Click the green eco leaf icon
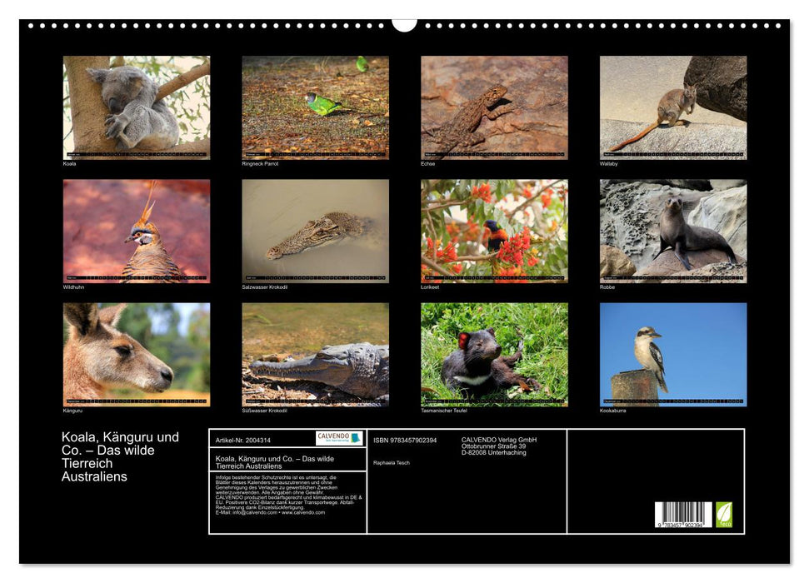The image size is (809, 583). click(724, 514)
